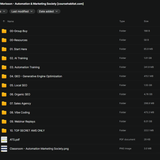Click the 4.76 GB size value

148,94
